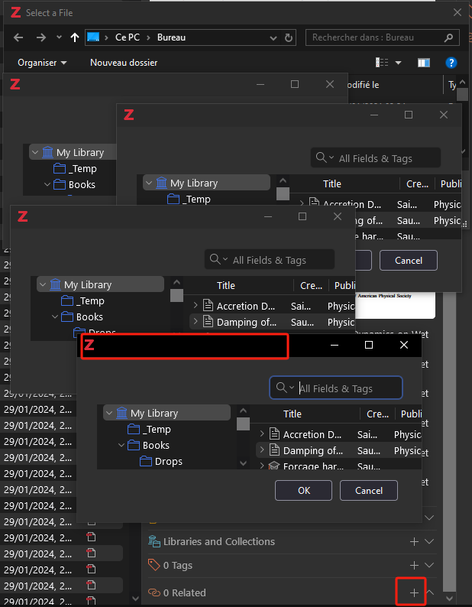Screen dimensions: 472x607
Task: Go back in Select a File dialog
Action: pos(18,37)
